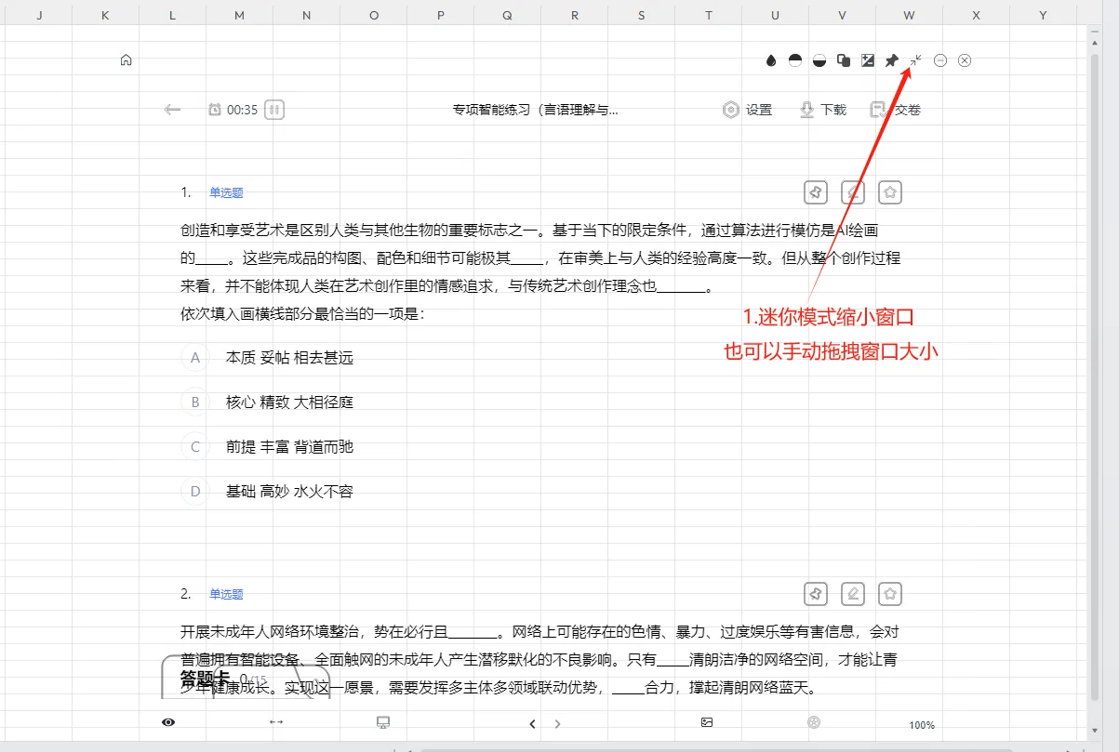Click the droplet transparency icon
Screen dimensions: 1119x752
[x=770, y=60]
